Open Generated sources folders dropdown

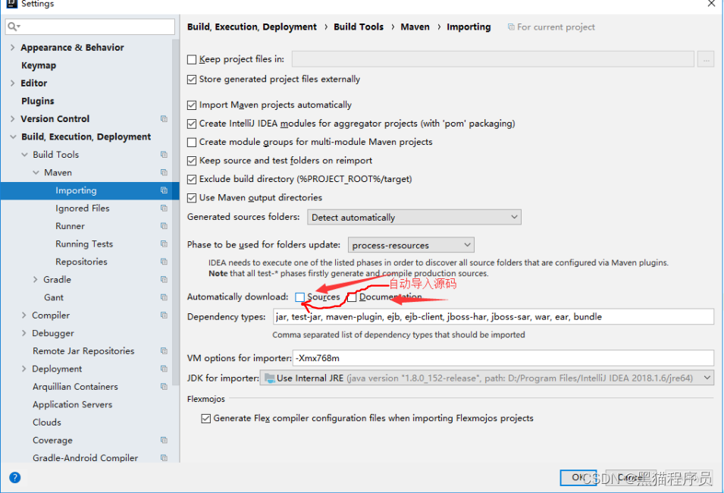[x=414, y=217]
